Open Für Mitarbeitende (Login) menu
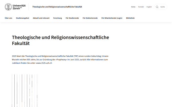The image size is (172, 107). pyautogui.click(x=112, y=18)
